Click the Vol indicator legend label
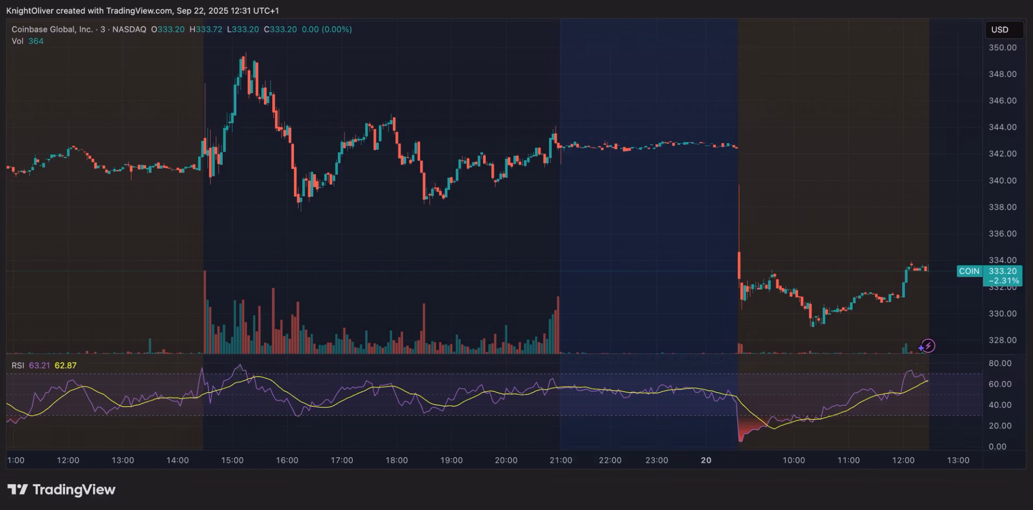Image resolution: width=1033 pixels, height=510 pixels. [x=18, y=41]
